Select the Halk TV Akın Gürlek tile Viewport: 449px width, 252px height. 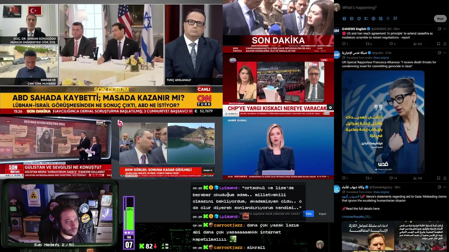167,148
